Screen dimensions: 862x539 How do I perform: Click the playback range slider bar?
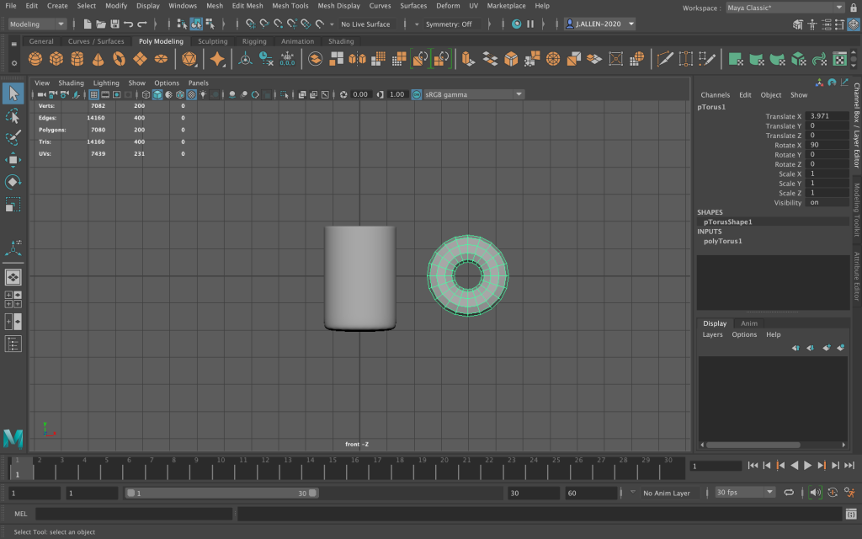click(221, 493)
